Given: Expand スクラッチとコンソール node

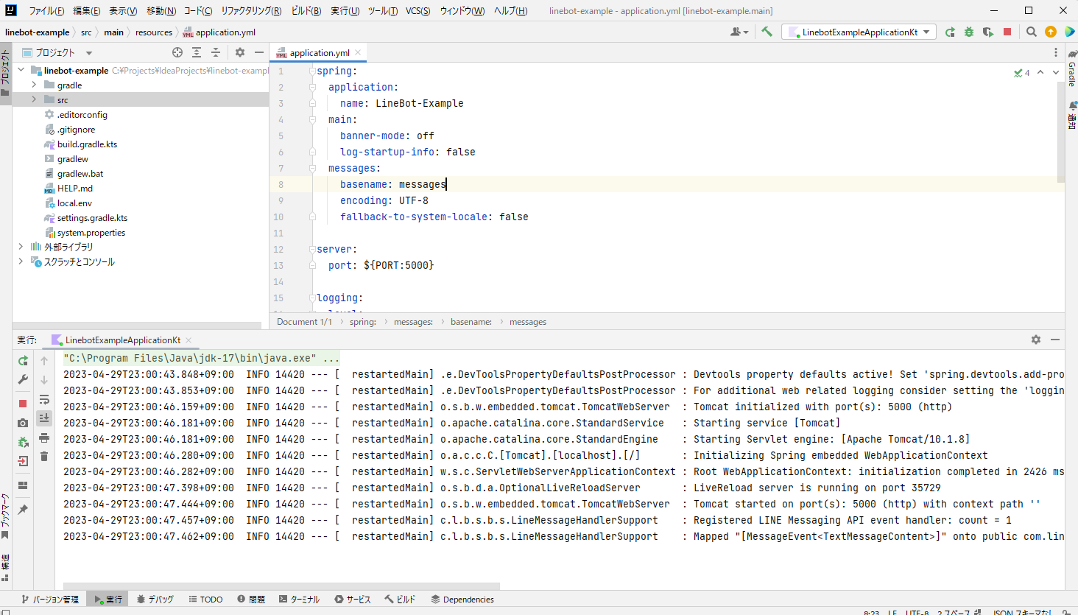Looking at the screenshot, I should [21, 261].
